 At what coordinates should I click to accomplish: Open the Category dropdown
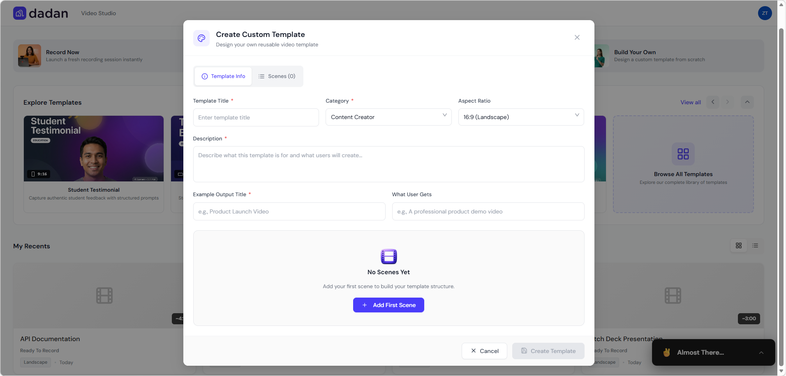(x=388, y=117)
